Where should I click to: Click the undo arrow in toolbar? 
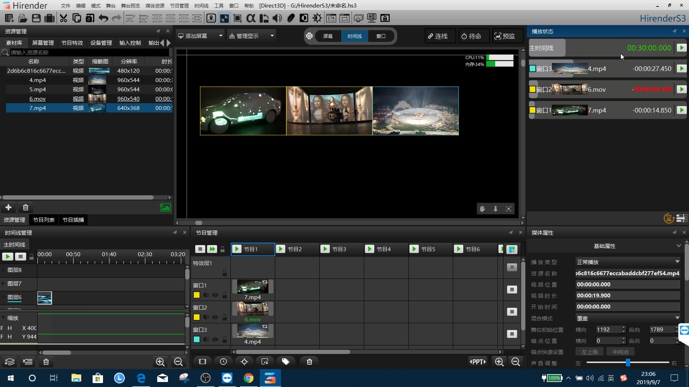pos(103,18)
